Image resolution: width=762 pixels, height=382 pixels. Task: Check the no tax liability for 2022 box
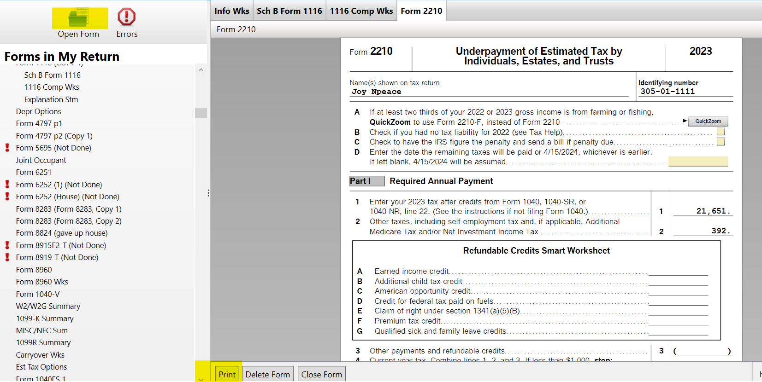[721, 132]
